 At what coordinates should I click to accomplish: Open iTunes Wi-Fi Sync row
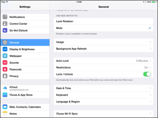click(104, 114)
